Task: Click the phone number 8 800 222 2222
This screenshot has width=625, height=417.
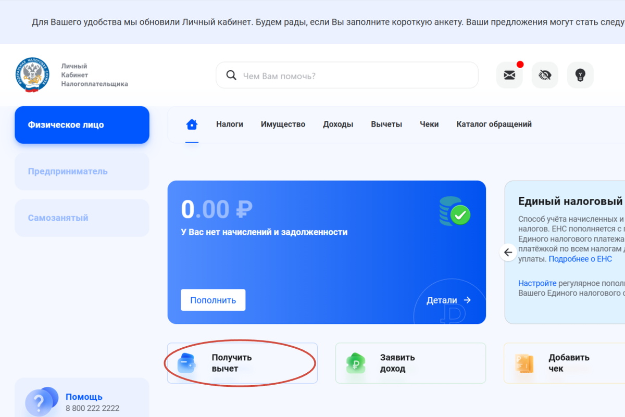Action: (x=92, y=408)
